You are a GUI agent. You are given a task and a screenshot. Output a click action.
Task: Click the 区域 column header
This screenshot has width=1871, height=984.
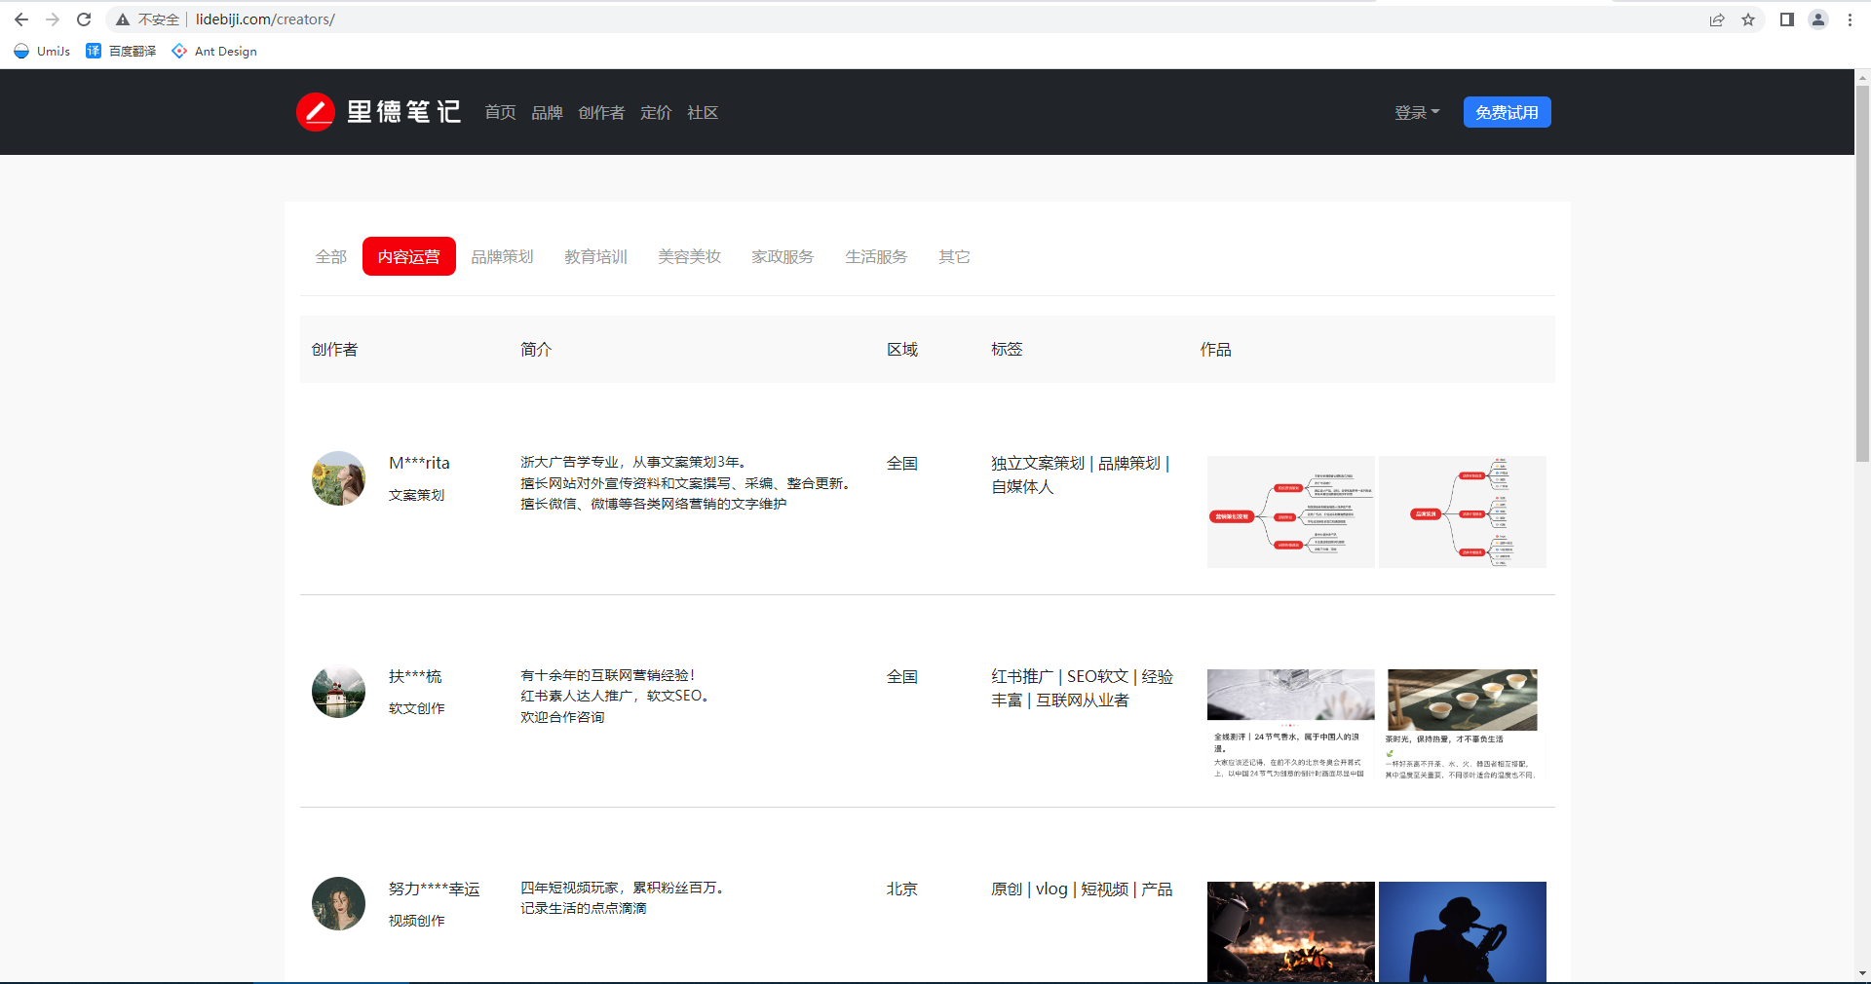coord(902,349)
